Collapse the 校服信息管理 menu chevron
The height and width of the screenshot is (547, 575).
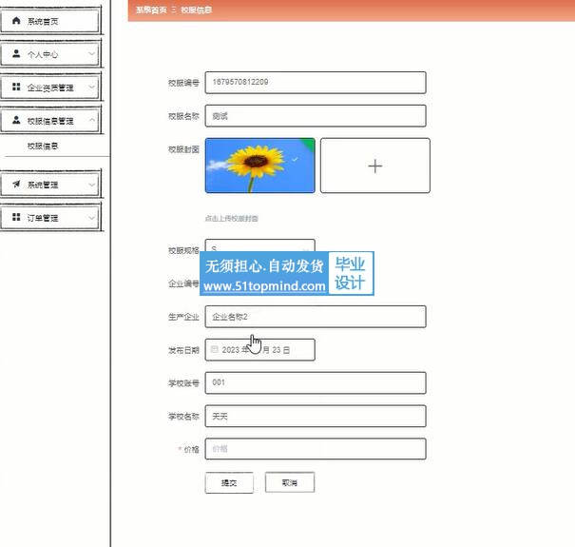click(x=91, y=120)
